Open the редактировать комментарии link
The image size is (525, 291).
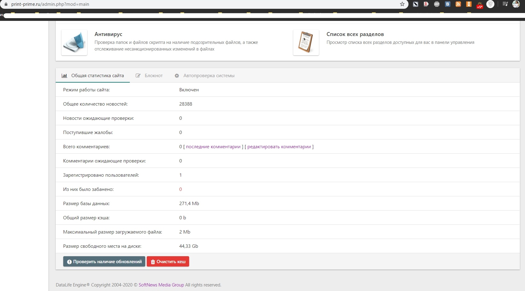click(279, 147)
